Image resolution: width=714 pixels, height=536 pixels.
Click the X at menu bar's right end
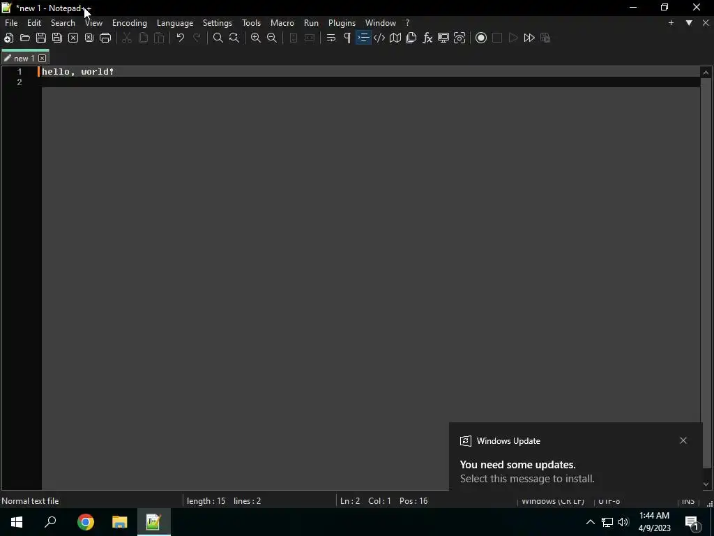pos(706,23)
